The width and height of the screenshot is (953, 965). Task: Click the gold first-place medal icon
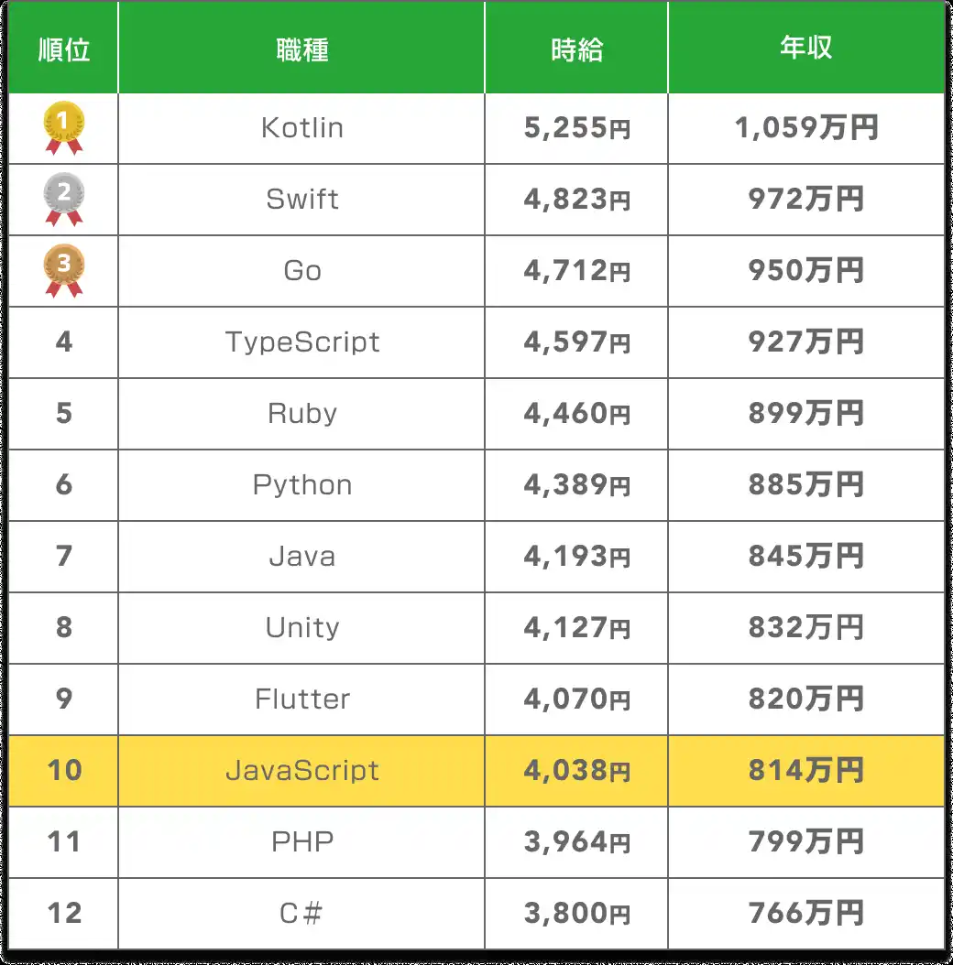(x=64, y=128)
